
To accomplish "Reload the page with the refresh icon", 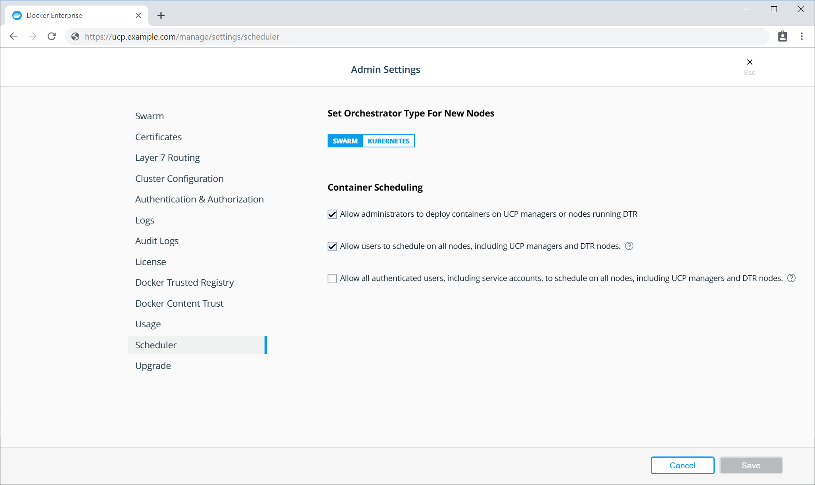I will click(52, 36).
